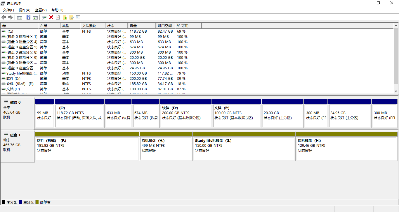This screenshot has height=212, width=399.
Task: Click the show/hide console tree icon
Action: [20, 17]
